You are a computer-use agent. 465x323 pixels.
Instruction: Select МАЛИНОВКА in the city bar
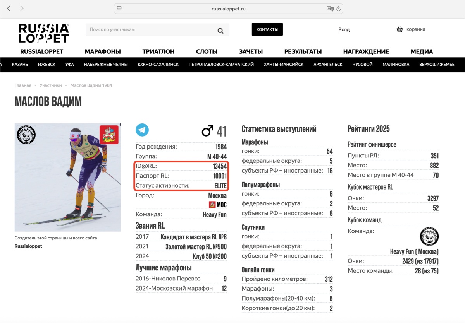click(396, 65)
